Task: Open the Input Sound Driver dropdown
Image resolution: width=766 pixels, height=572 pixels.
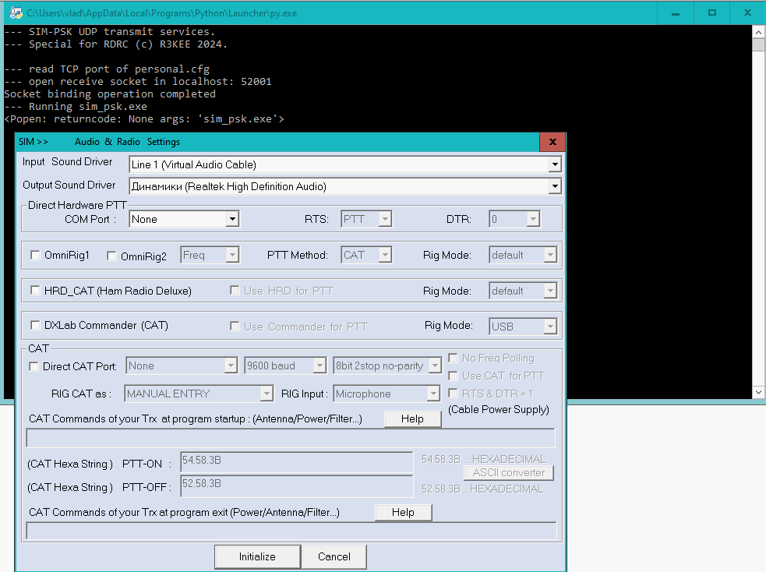Action: (554, 164)
